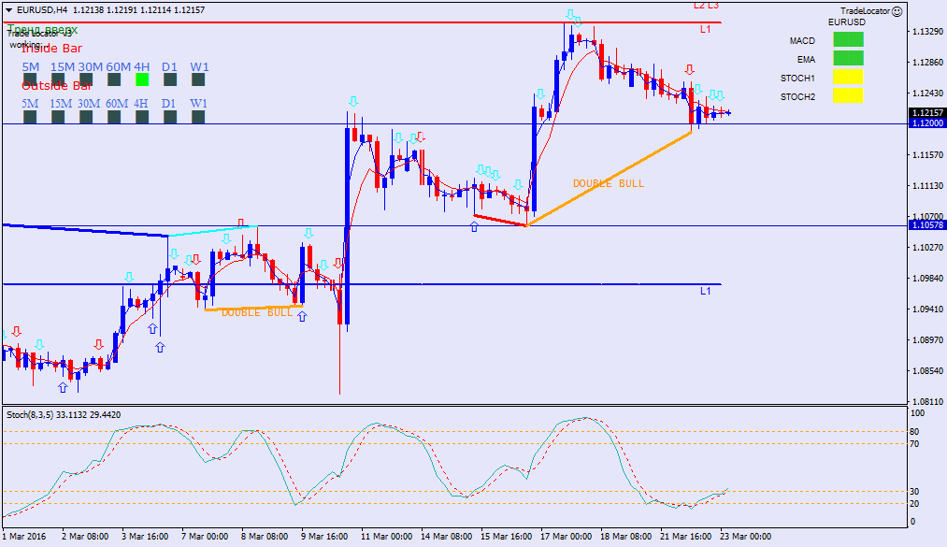
Task: Click the Inside Bar D1 indicator box
Action: point(170,79)
